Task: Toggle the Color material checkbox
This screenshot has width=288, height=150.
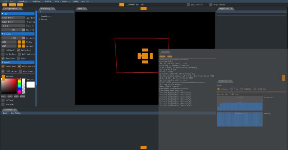Action: pyautogui.click(x=19, y=66)
